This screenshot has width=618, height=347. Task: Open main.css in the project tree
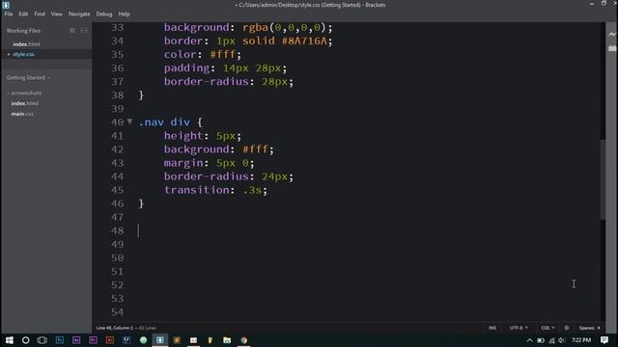(x=22, y=114)
